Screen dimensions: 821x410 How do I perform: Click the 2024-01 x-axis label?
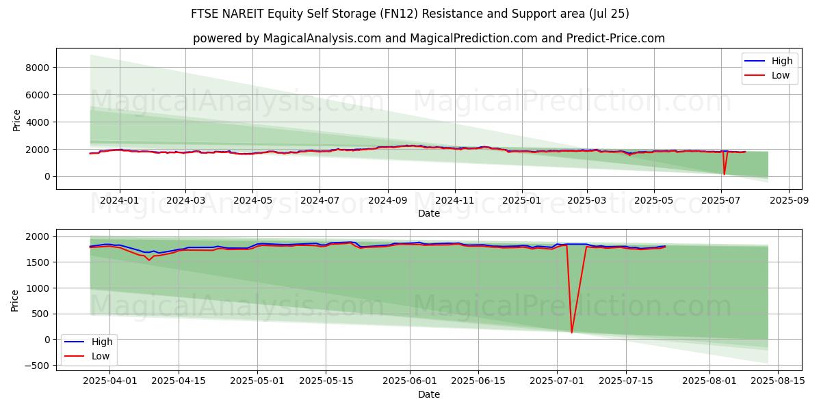tap(120, 201)
